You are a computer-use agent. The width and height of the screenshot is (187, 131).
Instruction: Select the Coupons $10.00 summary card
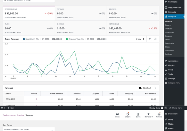click(x=133, y=13)
